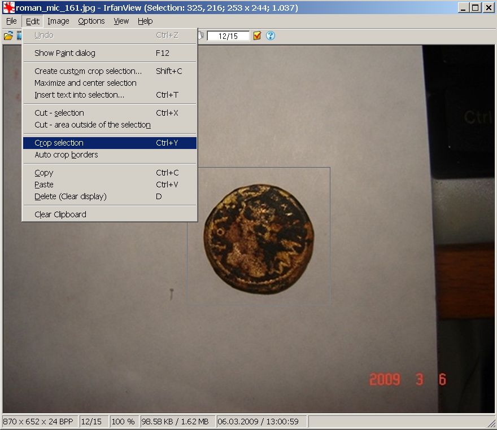Choose Auto crop borders
This screenshot has height=430, width=497.
66,155
